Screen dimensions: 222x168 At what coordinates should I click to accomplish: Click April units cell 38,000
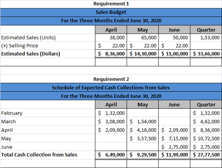[x=111, y=38]
